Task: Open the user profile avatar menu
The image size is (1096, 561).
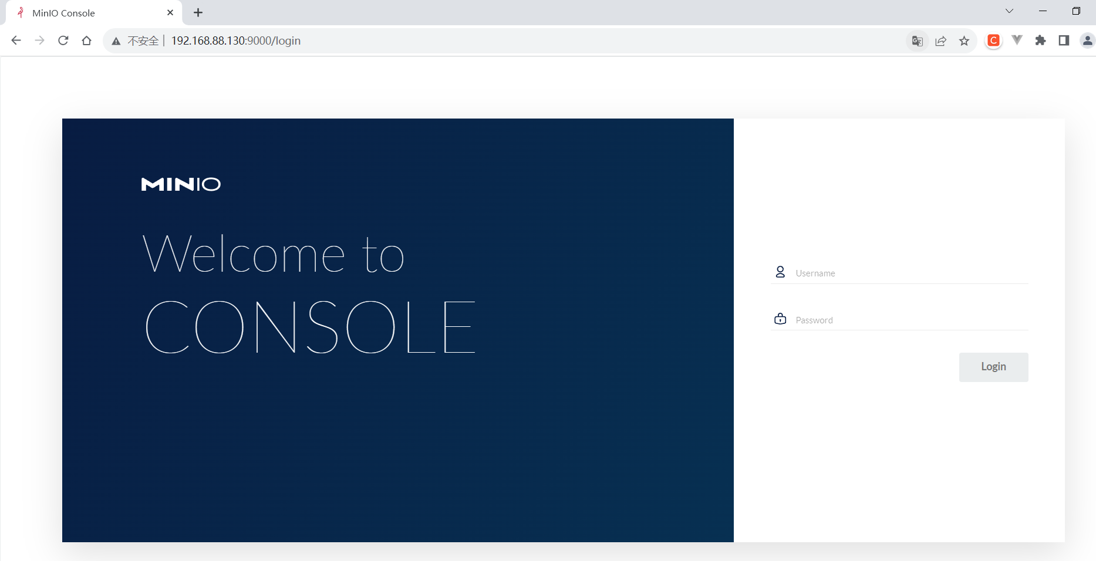Action: [x=1087, y=40]
